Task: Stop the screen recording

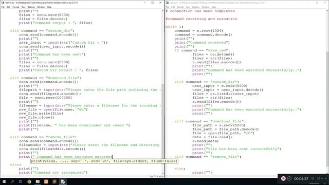Action: coord(283,178)
